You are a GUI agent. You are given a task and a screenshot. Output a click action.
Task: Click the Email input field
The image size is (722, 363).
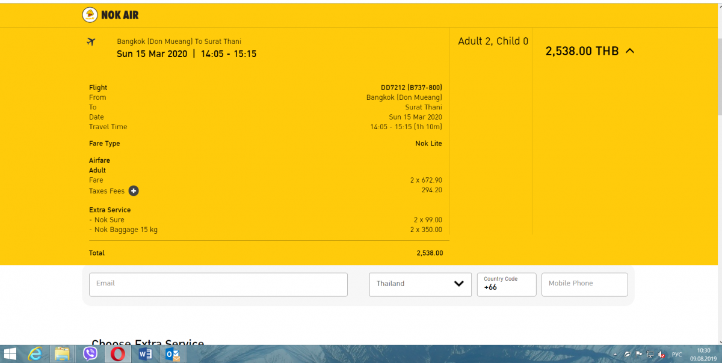(218, 284)
